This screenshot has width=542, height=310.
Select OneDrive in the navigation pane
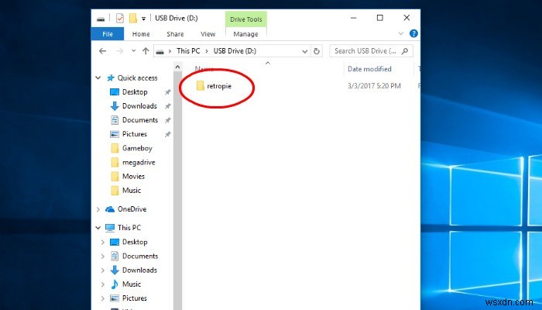pos(132,209)
